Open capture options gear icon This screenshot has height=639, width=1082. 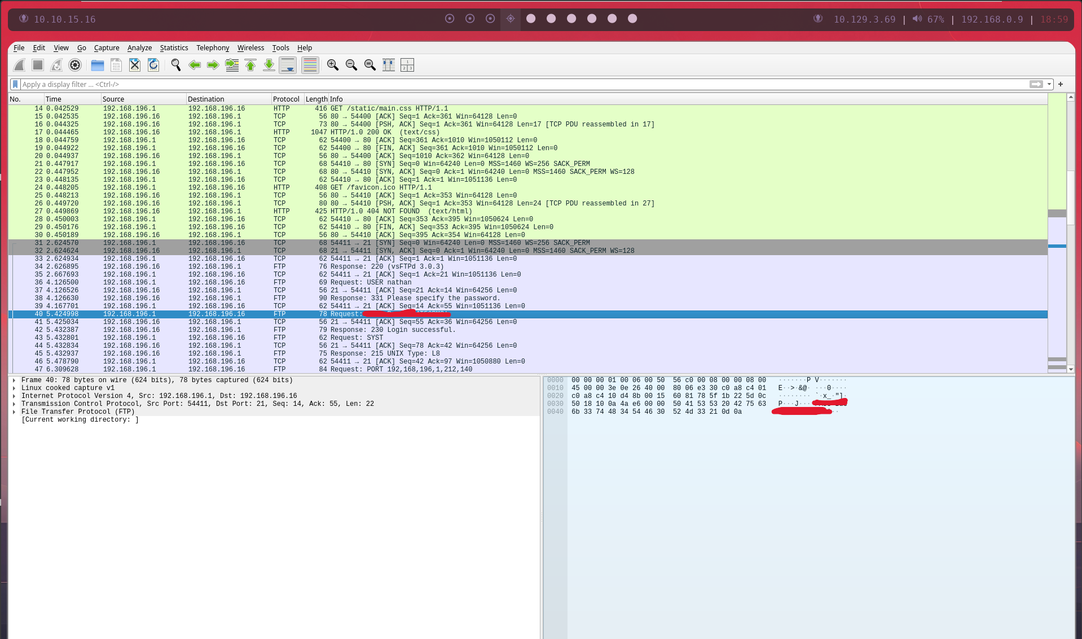pyautogui.click(x=75, y=65)
